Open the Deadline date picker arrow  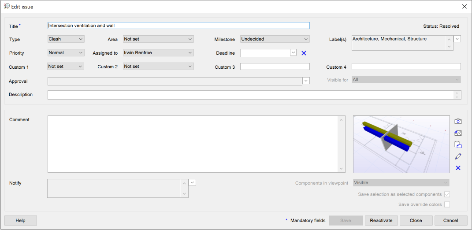(x=294, y=53)
